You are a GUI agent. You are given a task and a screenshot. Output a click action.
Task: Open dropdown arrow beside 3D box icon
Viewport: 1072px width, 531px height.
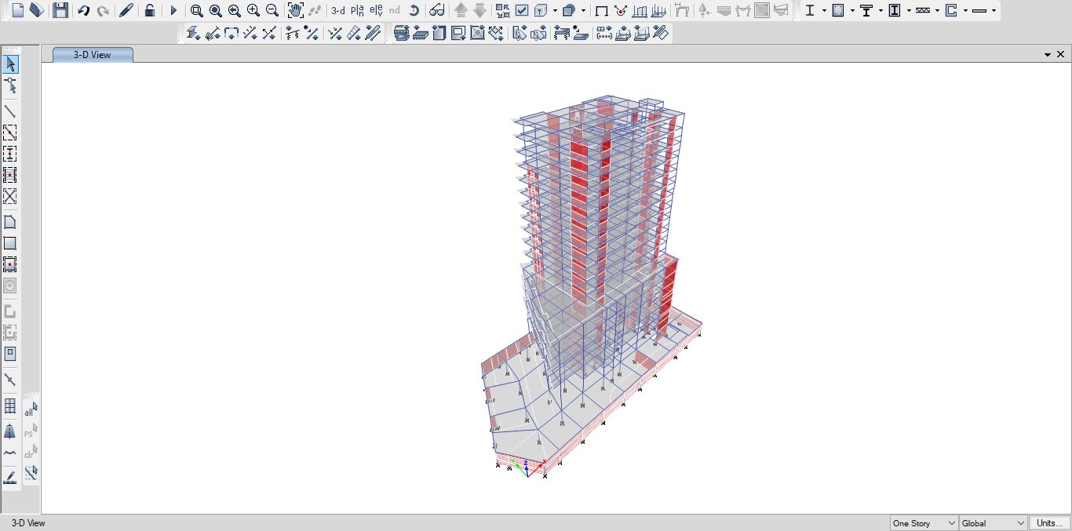[555, 11]
